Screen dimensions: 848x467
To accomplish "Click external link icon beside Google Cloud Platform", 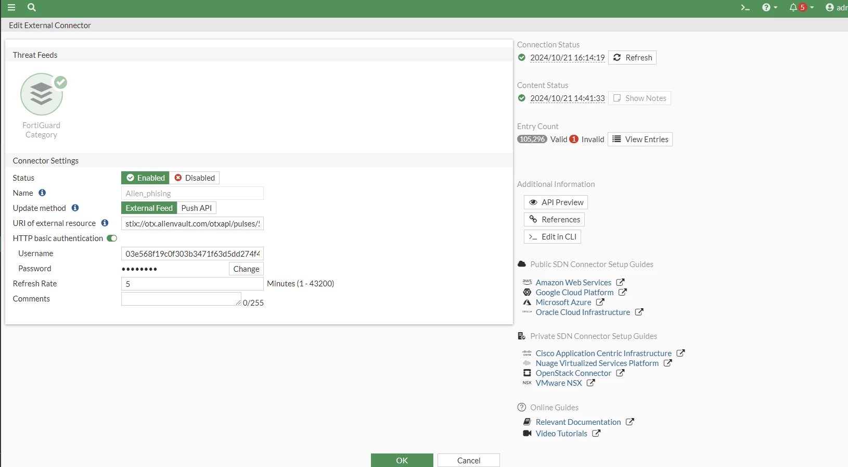I will pyautogui.click(x=623, y=292).
